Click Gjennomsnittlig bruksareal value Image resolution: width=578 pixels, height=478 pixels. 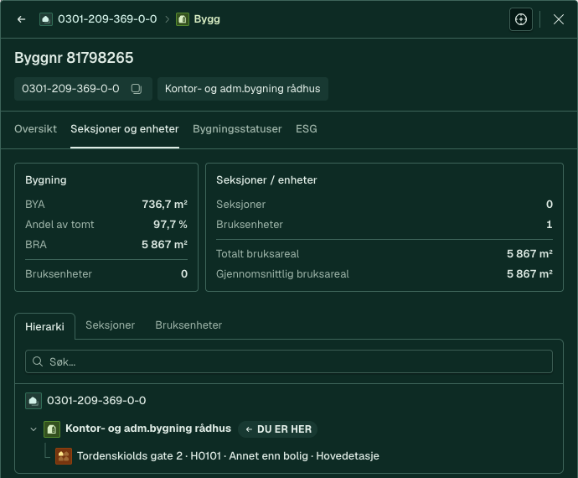tap(529, 274)
